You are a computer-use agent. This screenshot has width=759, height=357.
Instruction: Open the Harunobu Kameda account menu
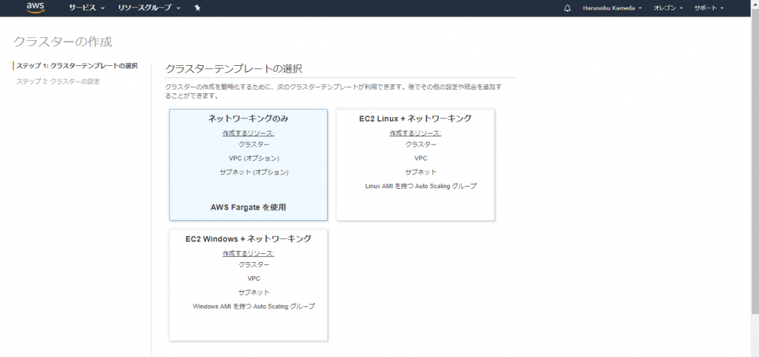coord(612,8)
